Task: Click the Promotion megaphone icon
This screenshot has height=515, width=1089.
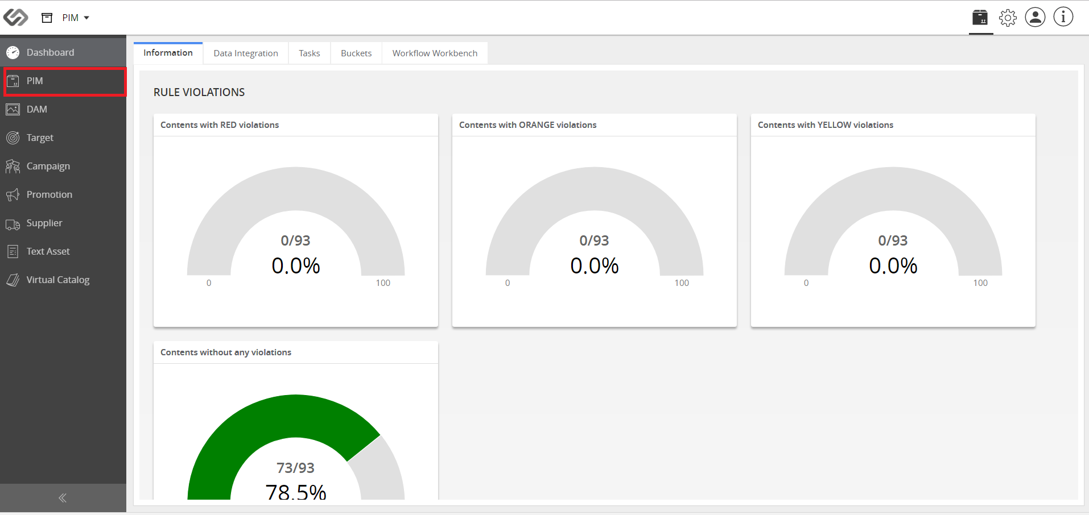Action: coord(13,195)
